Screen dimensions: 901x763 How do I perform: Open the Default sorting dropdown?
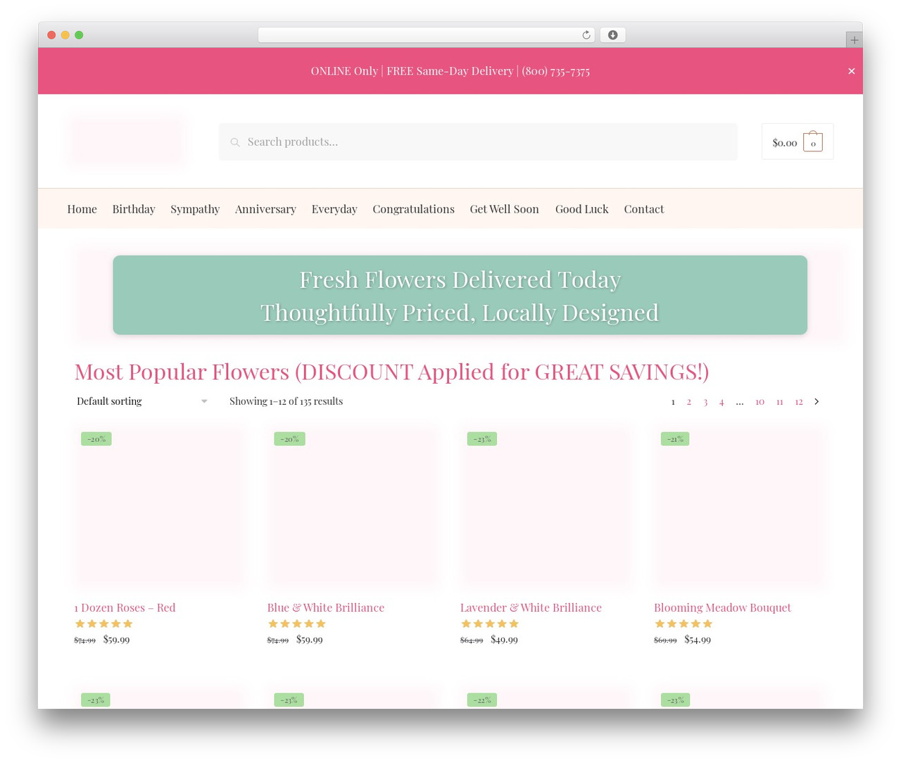(x=141, y=401)
